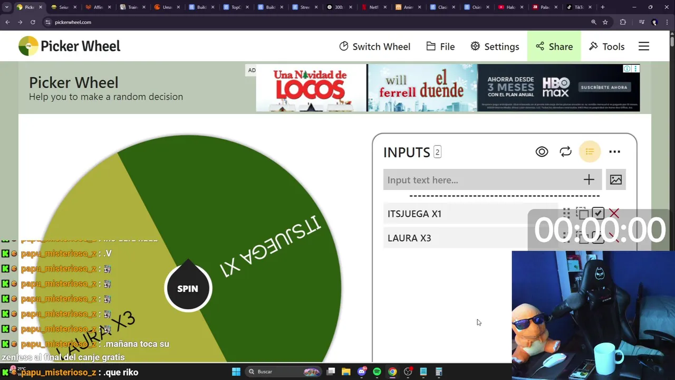Screen dimensions: 675x380
Task: Click the green Share button
Action: 554,46
